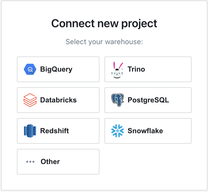208x192 pixels.
Task: Click the three-dots icon beside Other
Action: click(30, 162)
